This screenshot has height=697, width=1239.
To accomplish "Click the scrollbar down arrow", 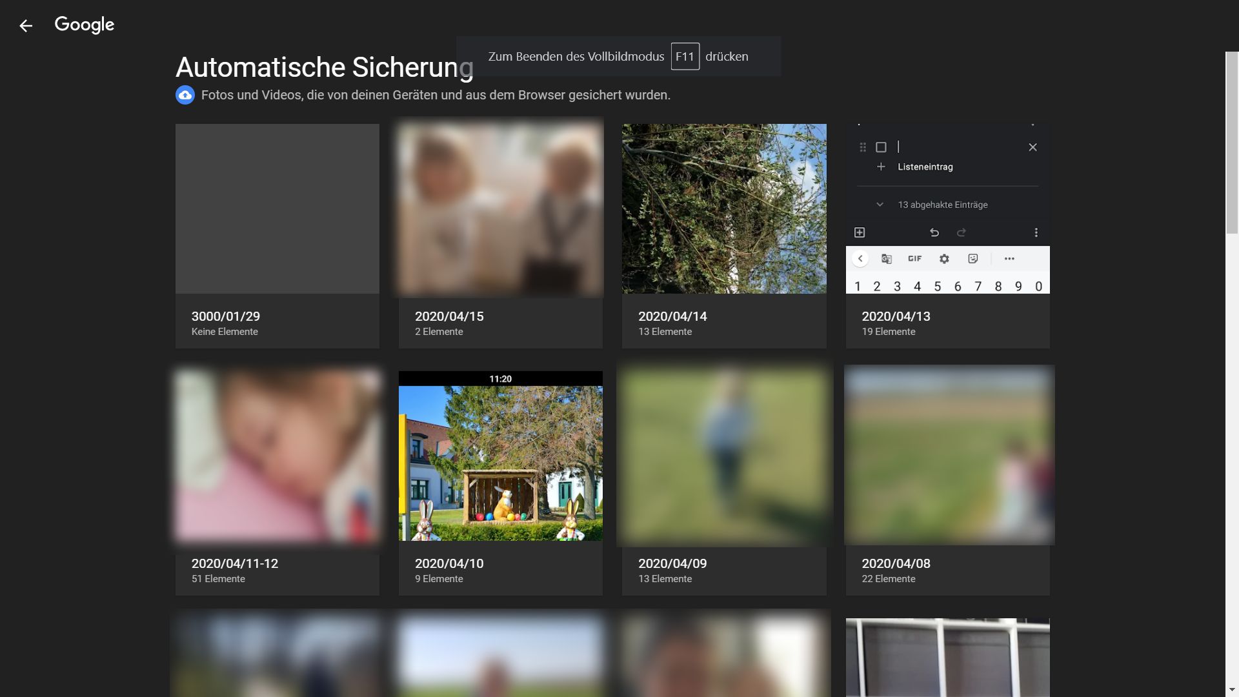I will 1232,691.
